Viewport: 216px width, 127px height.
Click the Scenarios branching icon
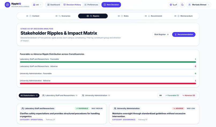pos(59,16)
